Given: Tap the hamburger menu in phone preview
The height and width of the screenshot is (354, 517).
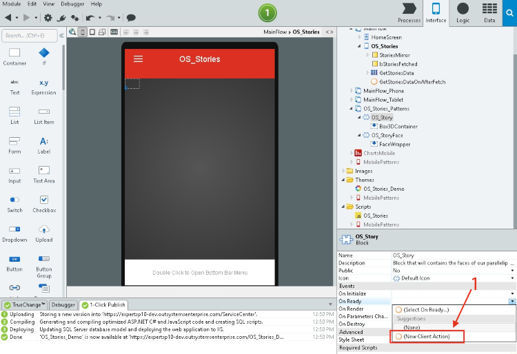Looking at the screenshot, I should [x=138, y=59].
